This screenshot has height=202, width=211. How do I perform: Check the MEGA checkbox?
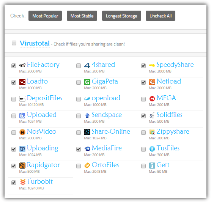[143, 99]
